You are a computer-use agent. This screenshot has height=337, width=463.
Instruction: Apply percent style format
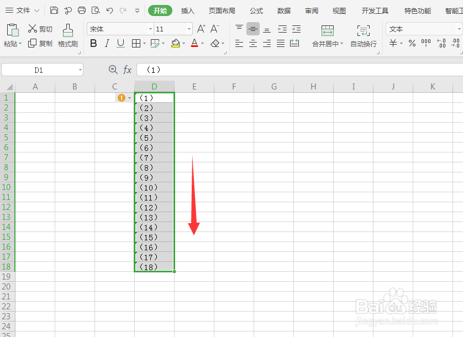point(412,44)
